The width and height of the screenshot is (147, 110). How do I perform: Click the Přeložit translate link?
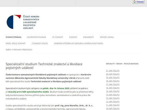(x=140, y=2)
